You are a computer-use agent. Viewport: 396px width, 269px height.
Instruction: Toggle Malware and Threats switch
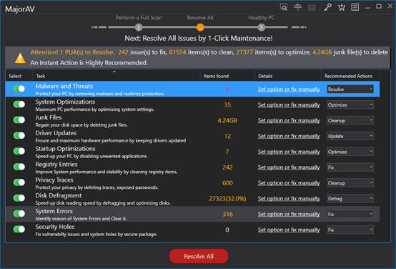[x=19, y=89]
